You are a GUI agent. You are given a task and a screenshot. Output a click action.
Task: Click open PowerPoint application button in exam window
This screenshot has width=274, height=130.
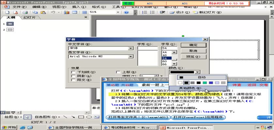tap(198, 117)
